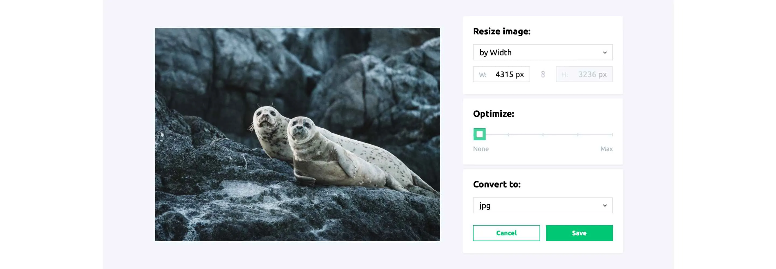
Task: Click the 'Optimize:' section heading
Action: tap(493, 114)
